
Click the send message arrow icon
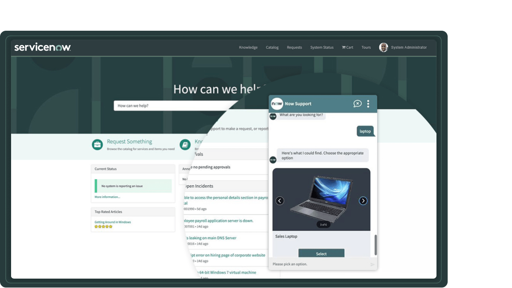point(372,265)
